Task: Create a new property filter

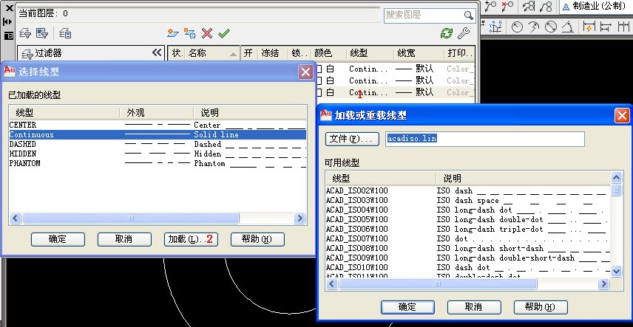Action: [25, 33]
